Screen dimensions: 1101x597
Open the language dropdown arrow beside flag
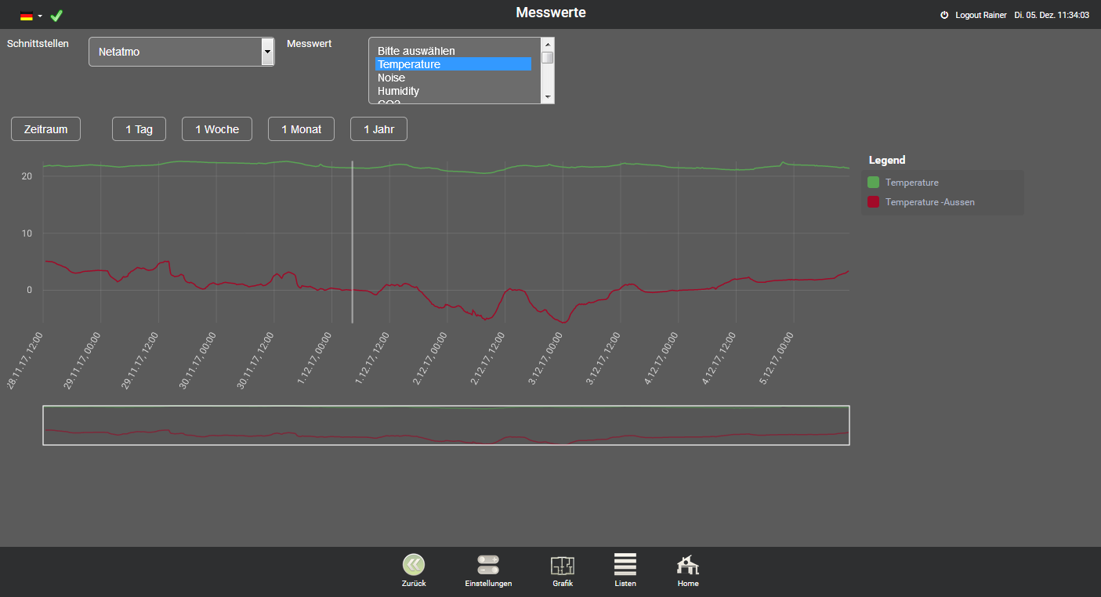click(40, 16)
